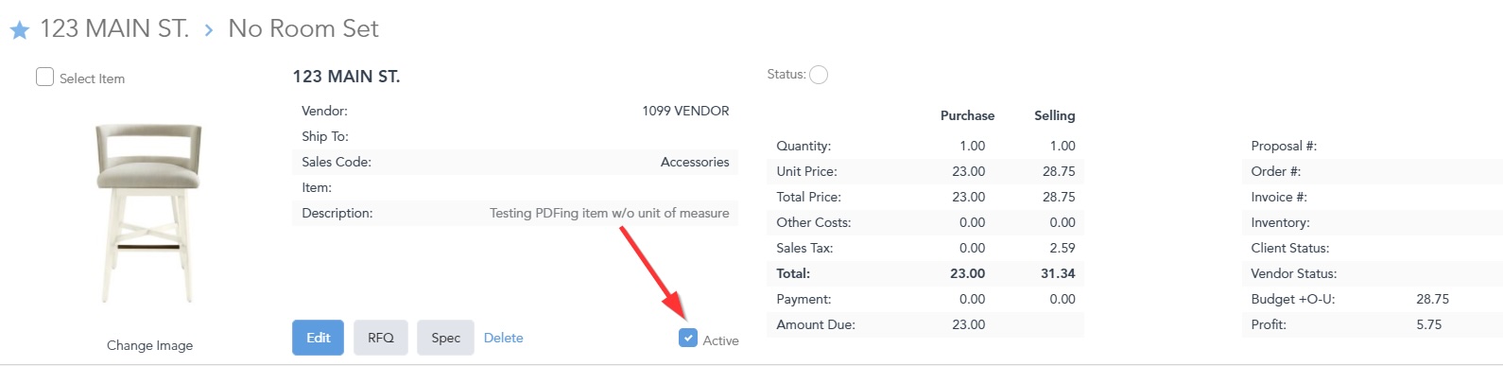
Task: Click the Selling column header
Action: 1055,115
